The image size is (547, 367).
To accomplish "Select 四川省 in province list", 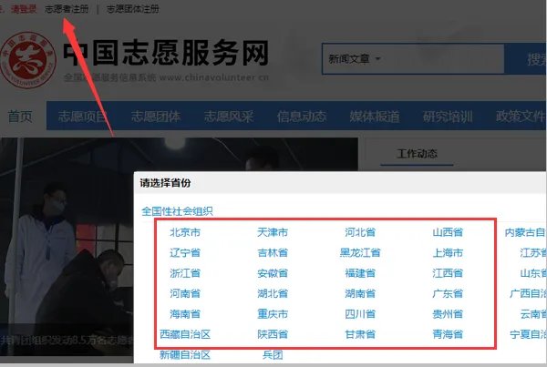I will pos(360,314).
